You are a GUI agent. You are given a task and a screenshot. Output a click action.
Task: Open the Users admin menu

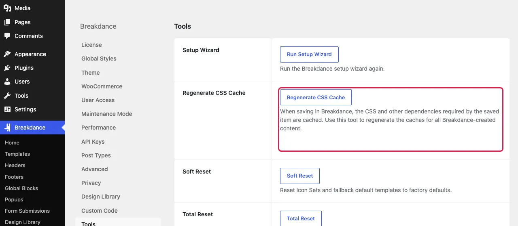coord(32,82)
